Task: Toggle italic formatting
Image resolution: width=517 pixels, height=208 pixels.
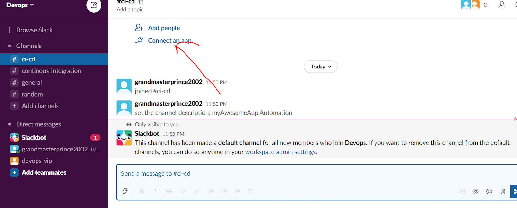Action: tap(155, 191)
